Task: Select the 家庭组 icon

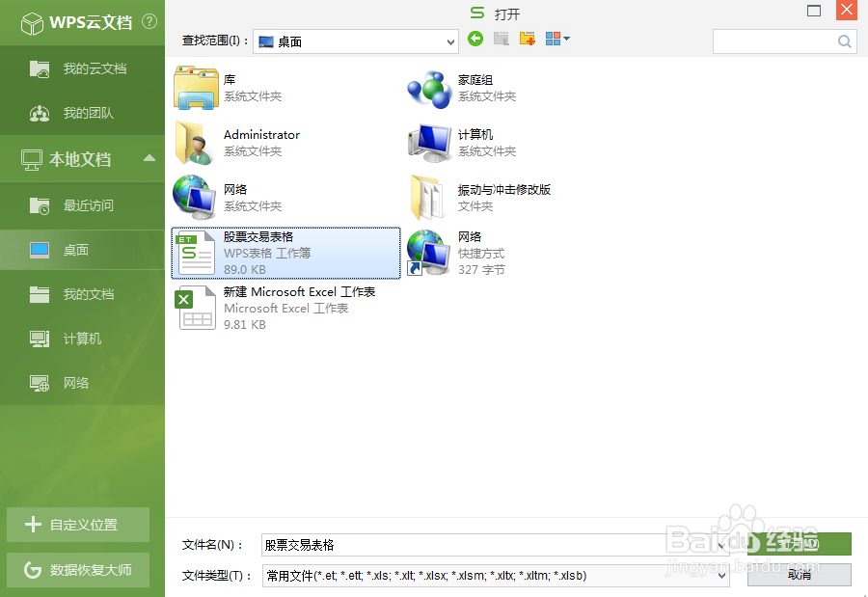Action: (x=429, y=89)
